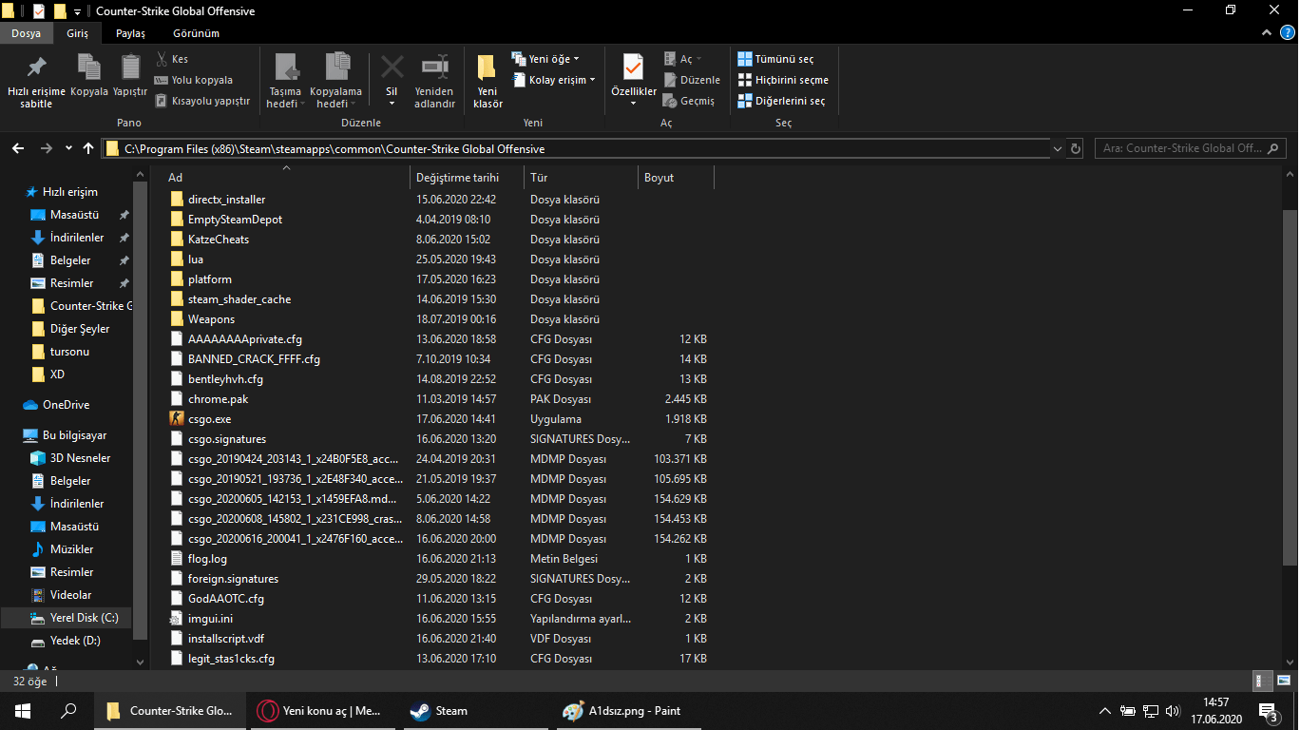This screenshot has height=730, width=1300.
Task: Click the address bar path
Action: tap(335, 149)
